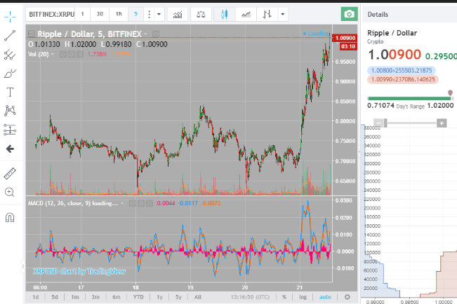Take a chart snapshot with camera button
This screenshot has width=457, height=304.
point(349,14)
